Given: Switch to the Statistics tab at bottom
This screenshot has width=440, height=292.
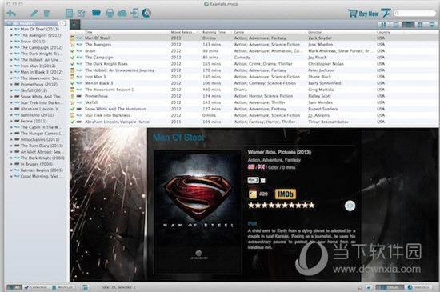Looking at the screenshot, I should [419, 287].
